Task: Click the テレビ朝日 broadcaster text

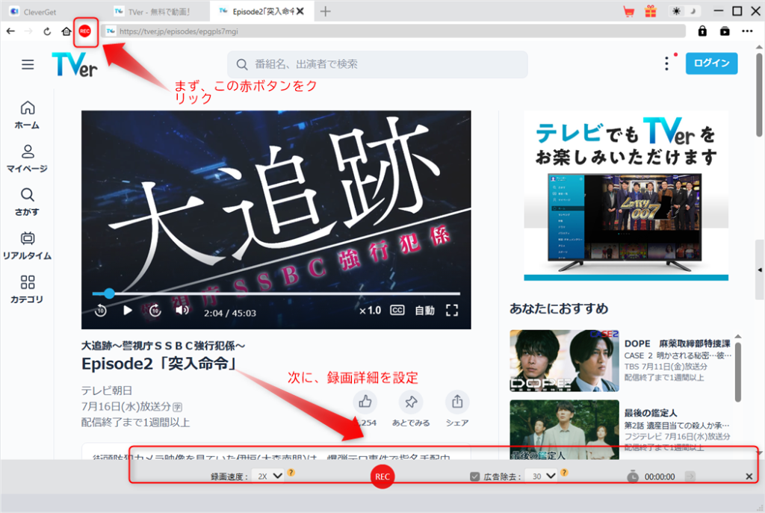Action: pyautogui.click(x=106, y=391)
